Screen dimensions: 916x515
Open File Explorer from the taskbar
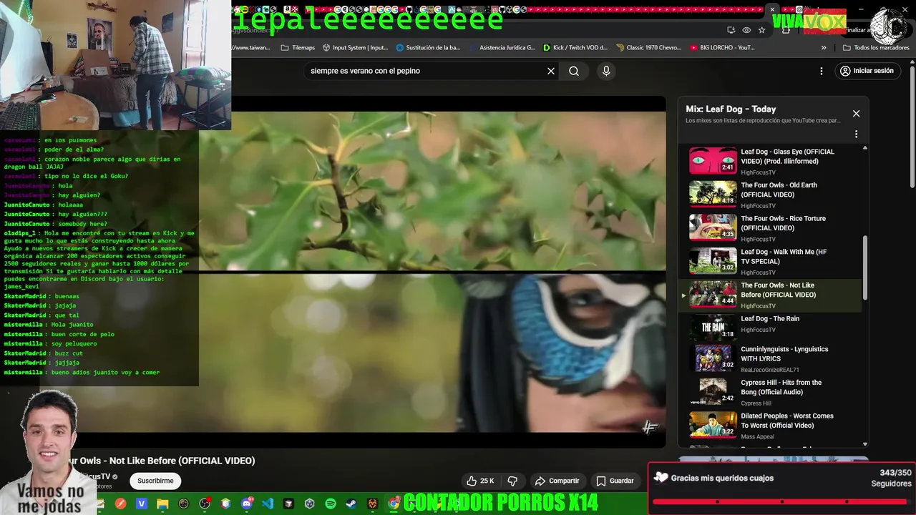[x=162, y=504]
